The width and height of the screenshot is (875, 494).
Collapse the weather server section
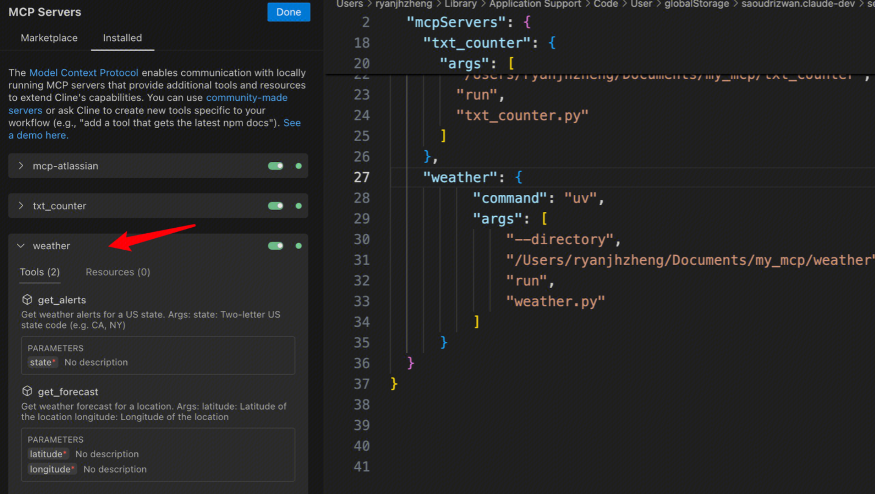pos(21,246)
